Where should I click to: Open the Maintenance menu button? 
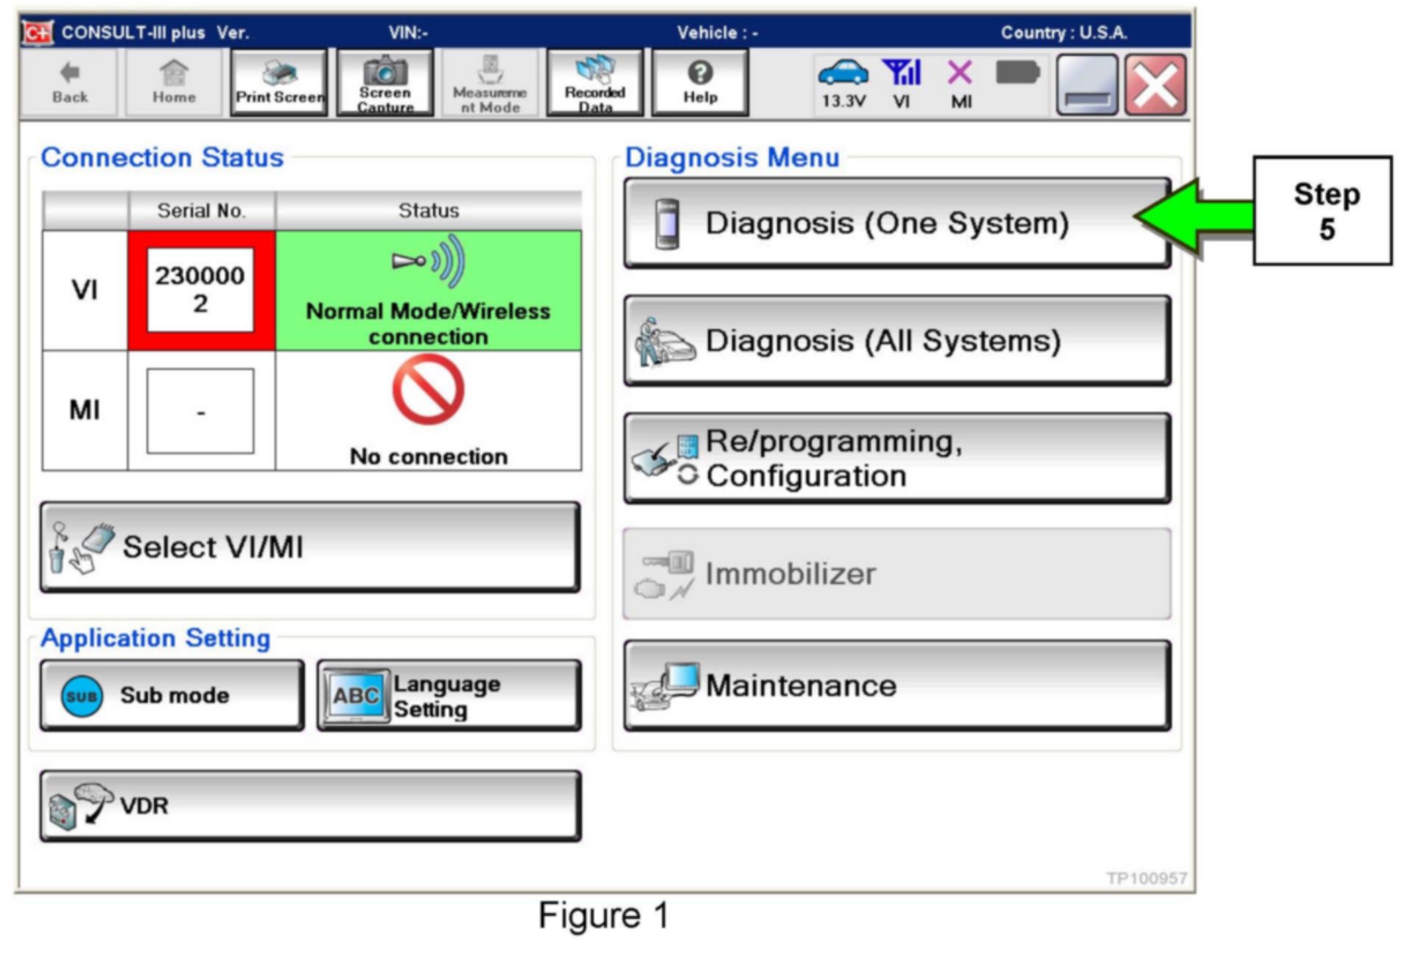896,686
